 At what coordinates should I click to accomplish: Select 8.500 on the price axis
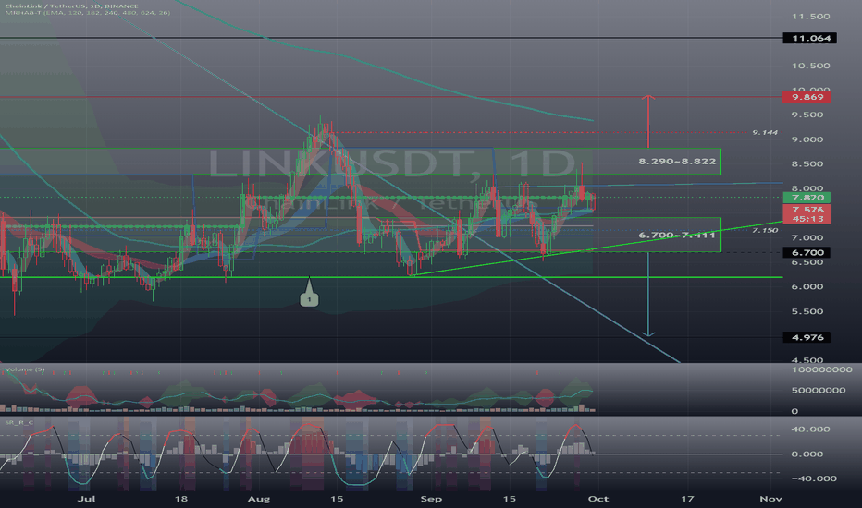coord(807,163)
